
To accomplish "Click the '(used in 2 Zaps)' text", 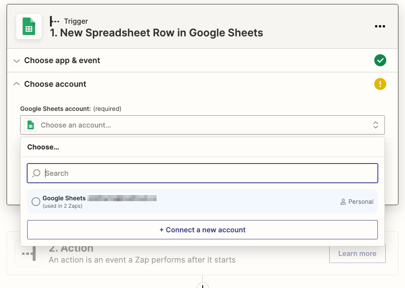I will (x=63, y=206).
